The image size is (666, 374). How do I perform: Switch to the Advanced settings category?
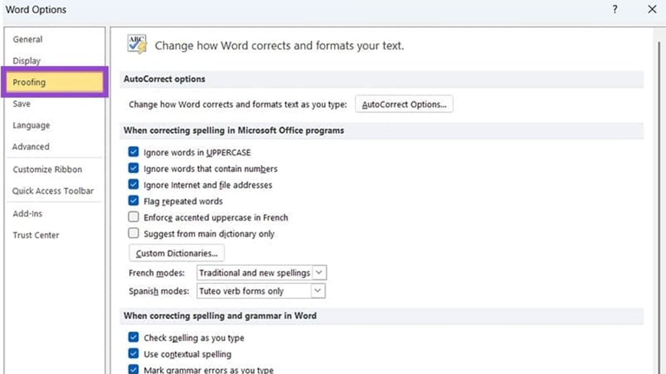31,147
